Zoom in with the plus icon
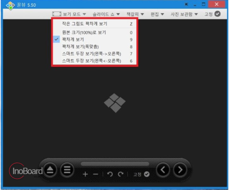This screenshot has height=190, width=229. click(85, 174)
